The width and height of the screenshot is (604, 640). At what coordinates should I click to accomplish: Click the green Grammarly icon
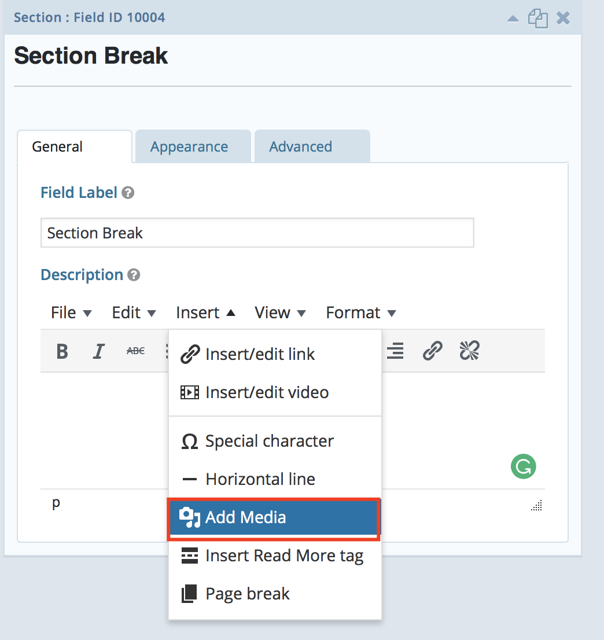click(x=523, y=466)
